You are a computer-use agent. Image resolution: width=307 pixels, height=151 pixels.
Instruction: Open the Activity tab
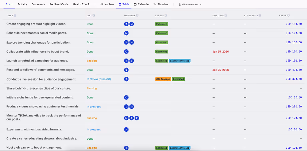(22, 4)
